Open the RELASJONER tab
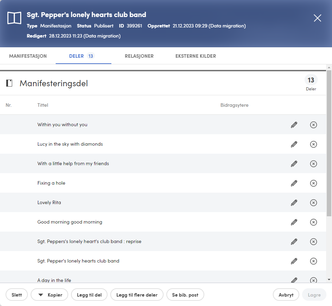Screen dimensions: 332x306 [139, 56]
